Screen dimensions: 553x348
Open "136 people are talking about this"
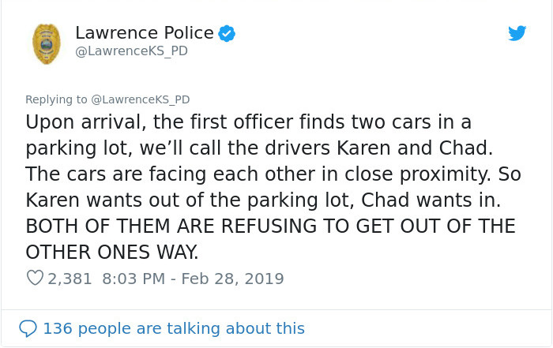174,327
